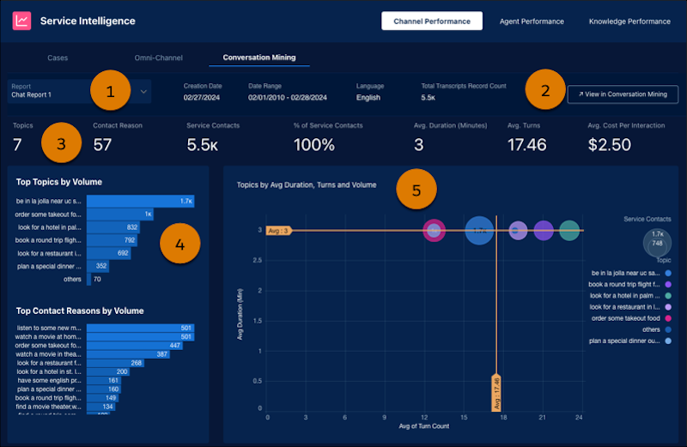This screenshot has height=447, width=687.
Task: Click the book a round trip 149 reason bar
Action: pyautogui.click(x=102, y=398)
